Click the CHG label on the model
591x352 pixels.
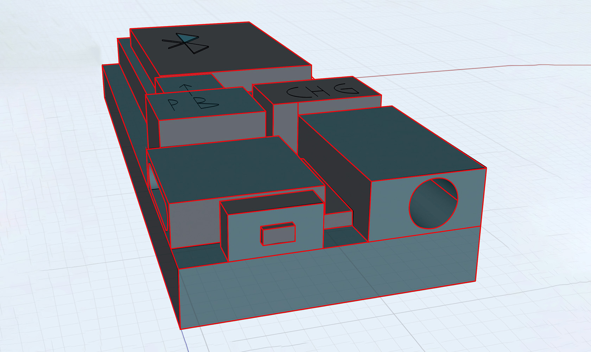(x=323, y=90)
